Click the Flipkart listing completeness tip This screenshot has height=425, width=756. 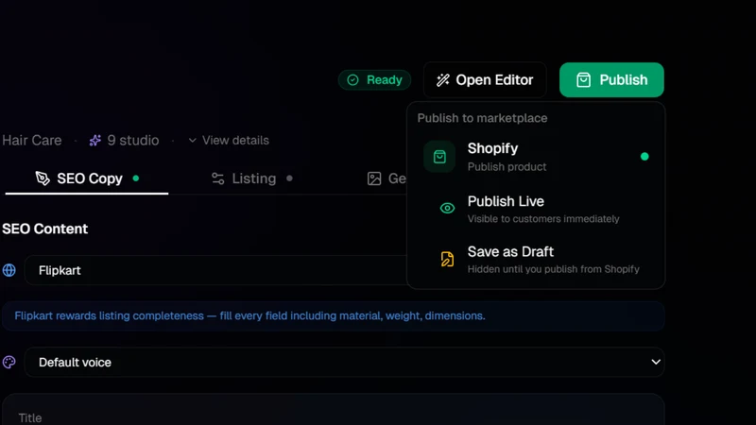pyautogui.click(x=334, y=316)
